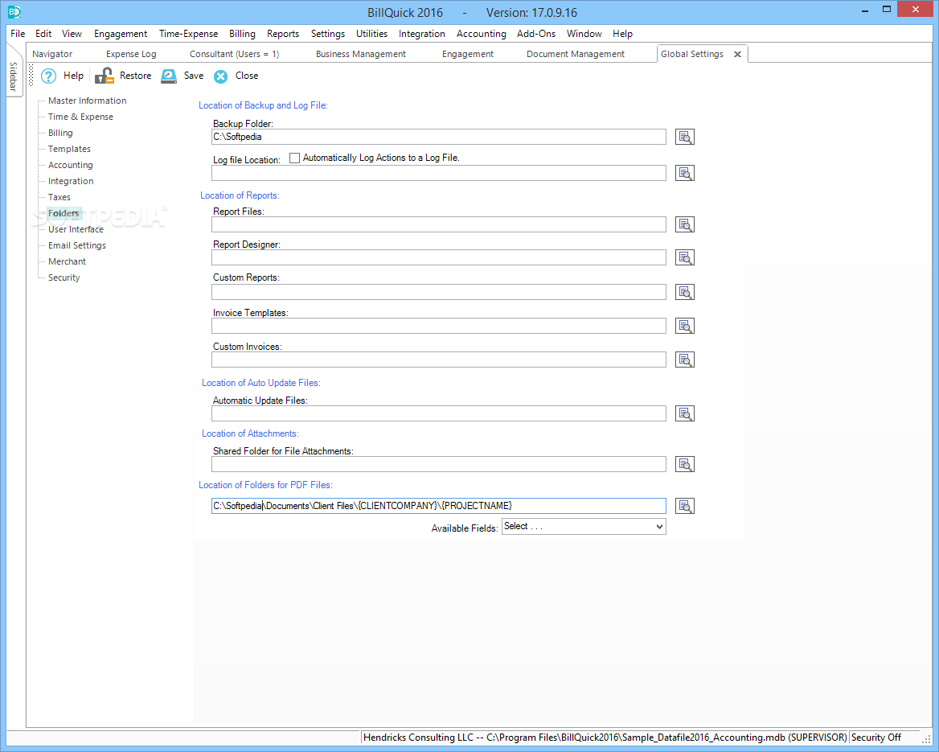The height and width of the screenshot is (752, 939).
Task: Browse for the Invoice Templates folder
Action: tap(684, 326)
